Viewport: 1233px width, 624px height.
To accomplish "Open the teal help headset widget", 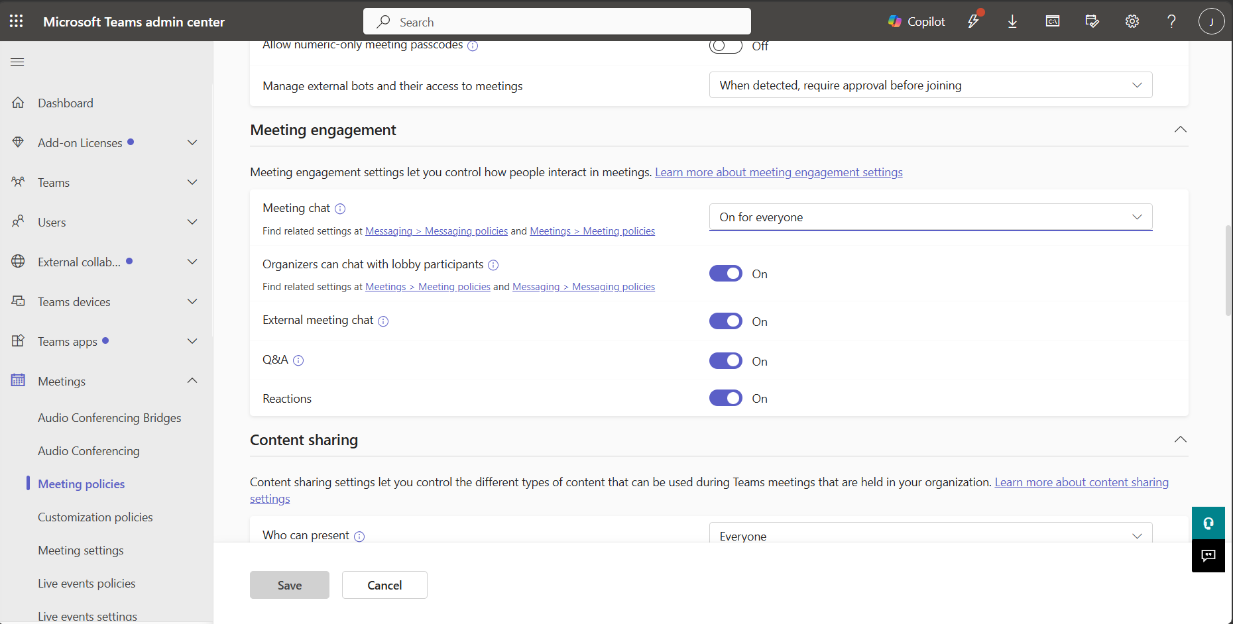I will (x=1208, y=523).
